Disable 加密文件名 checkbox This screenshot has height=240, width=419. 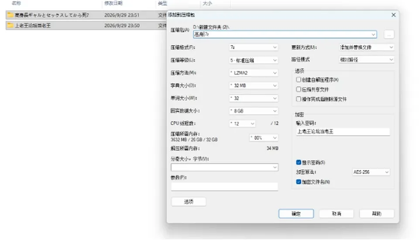click(x=299, y=182)
